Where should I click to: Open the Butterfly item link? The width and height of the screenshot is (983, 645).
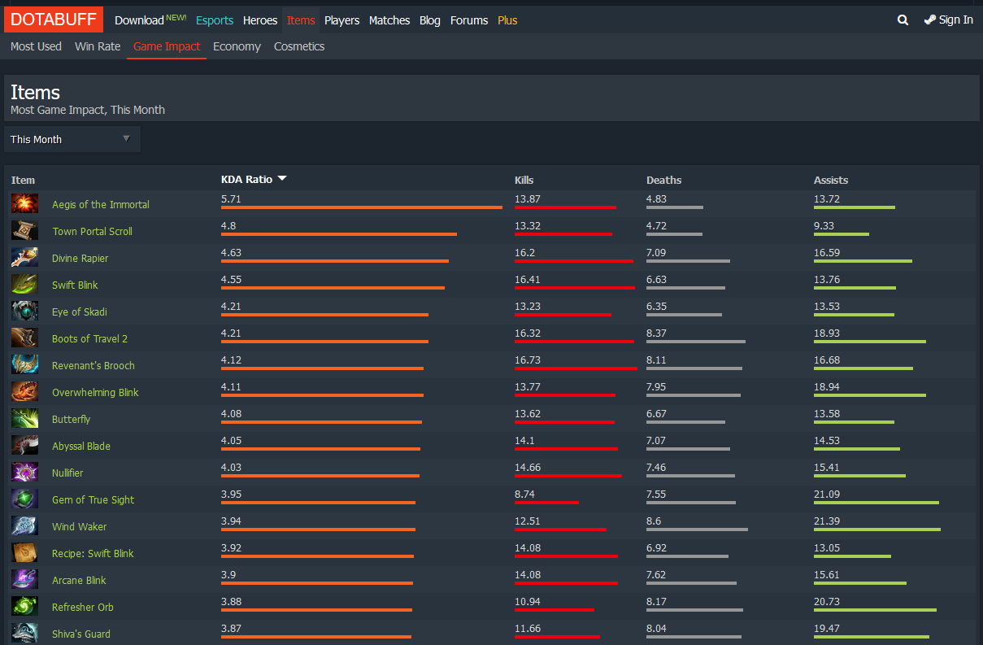72,419
